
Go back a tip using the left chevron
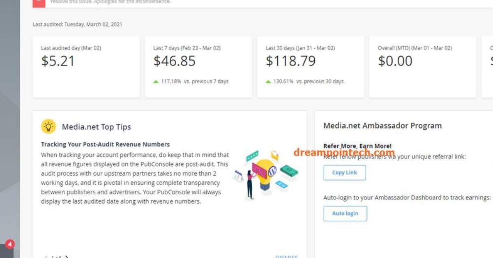click(x=45, y=256)
